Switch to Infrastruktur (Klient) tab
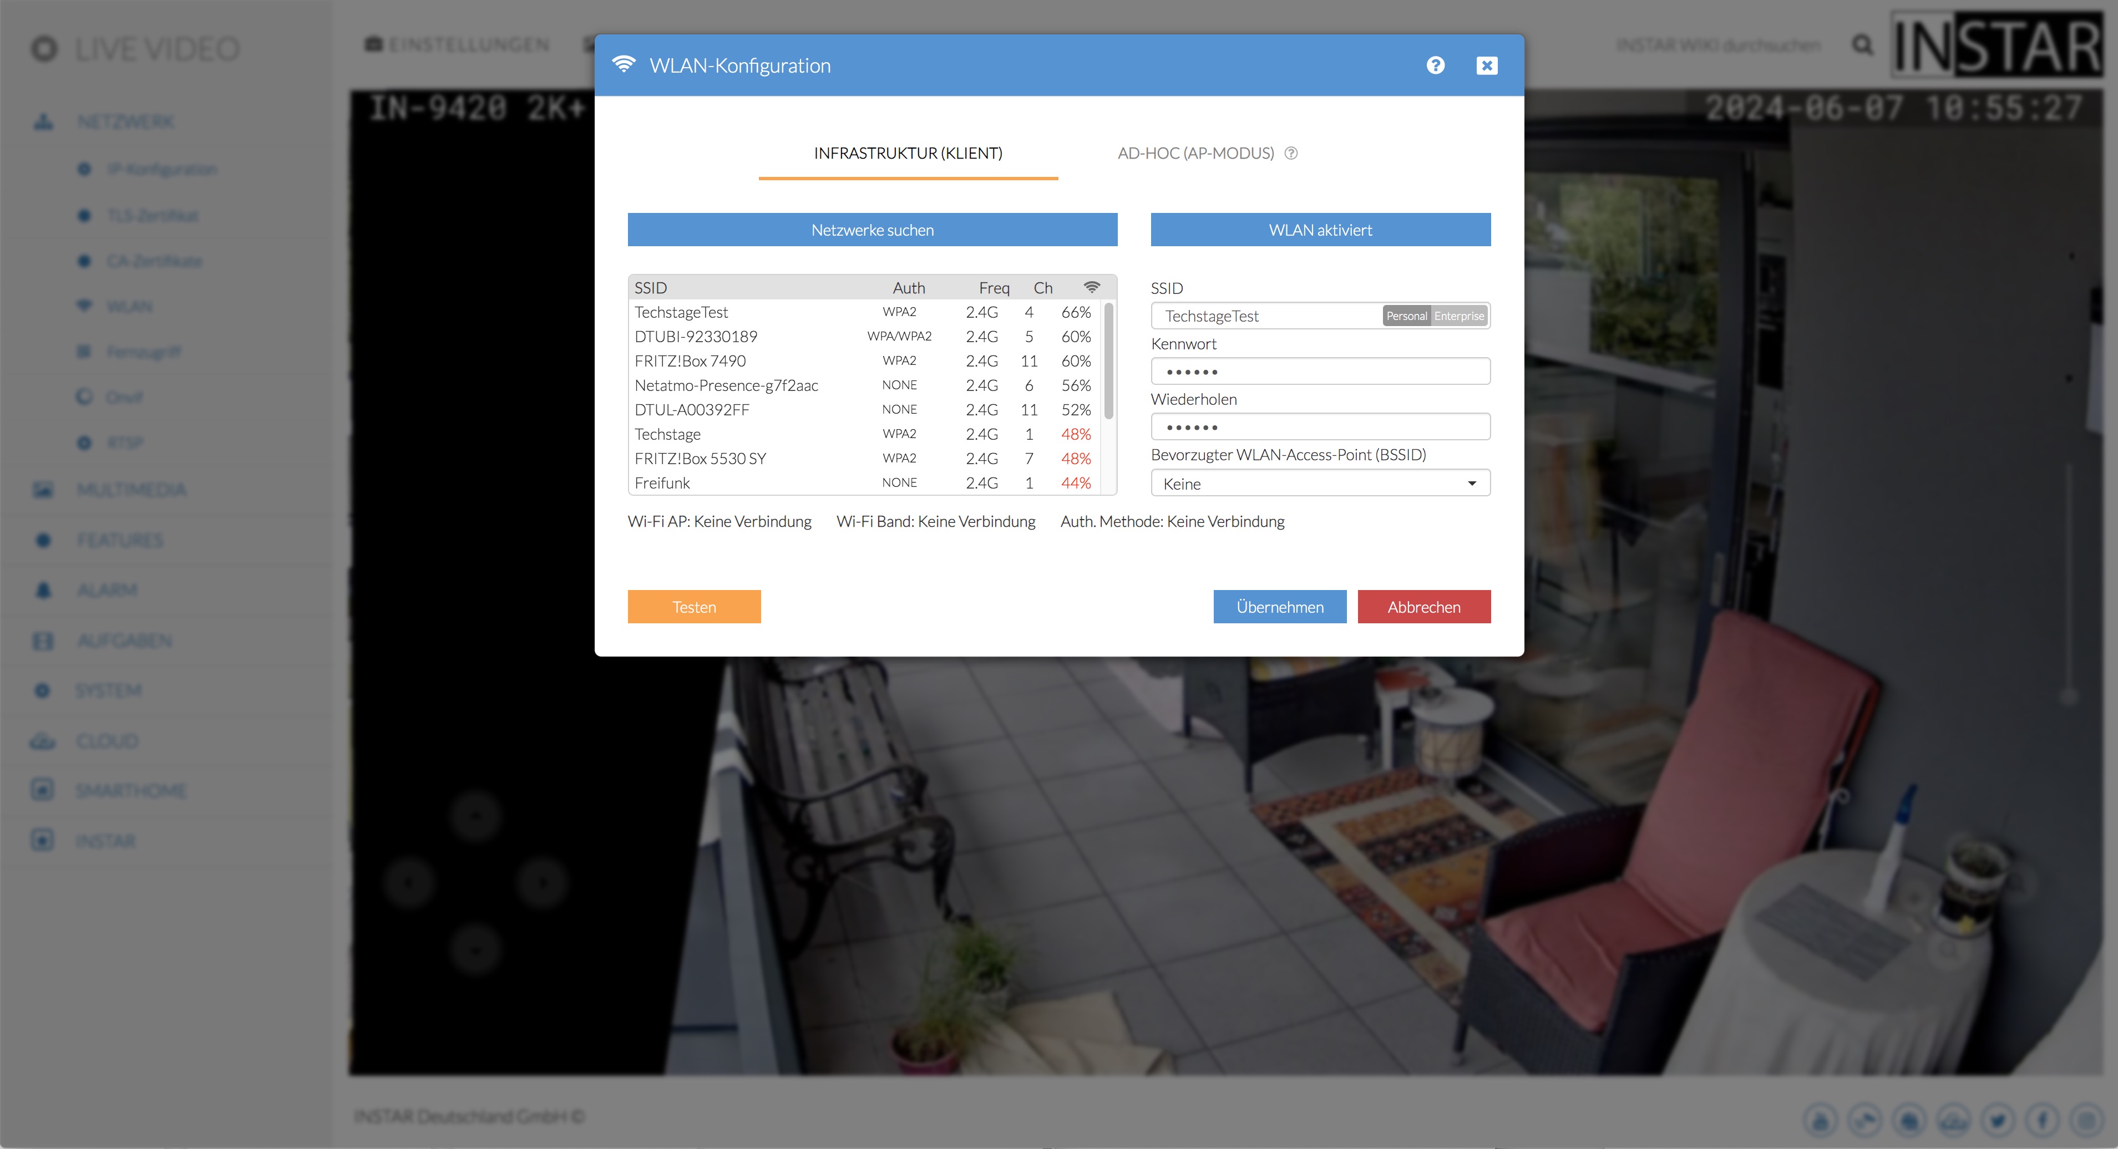This screenshot has height=1149, width=2118. click(x=908, y=153)
